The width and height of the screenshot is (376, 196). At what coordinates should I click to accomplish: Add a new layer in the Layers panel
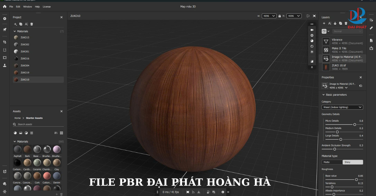tap(324, 23)
